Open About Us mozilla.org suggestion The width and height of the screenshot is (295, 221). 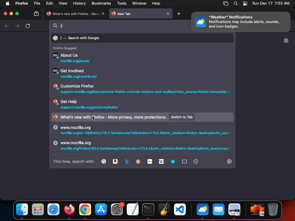pyautogui.click(x=142, y=58)
